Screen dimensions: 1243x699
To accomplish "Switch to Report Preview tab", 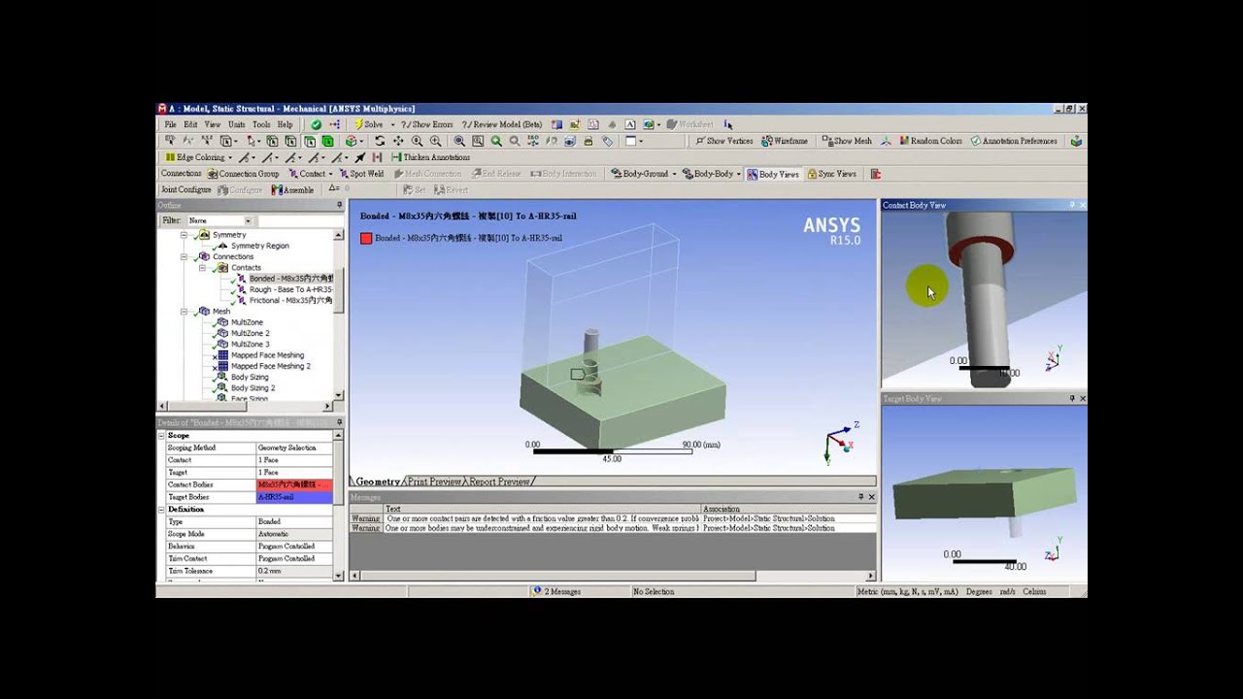I will (x=500, y=482).
